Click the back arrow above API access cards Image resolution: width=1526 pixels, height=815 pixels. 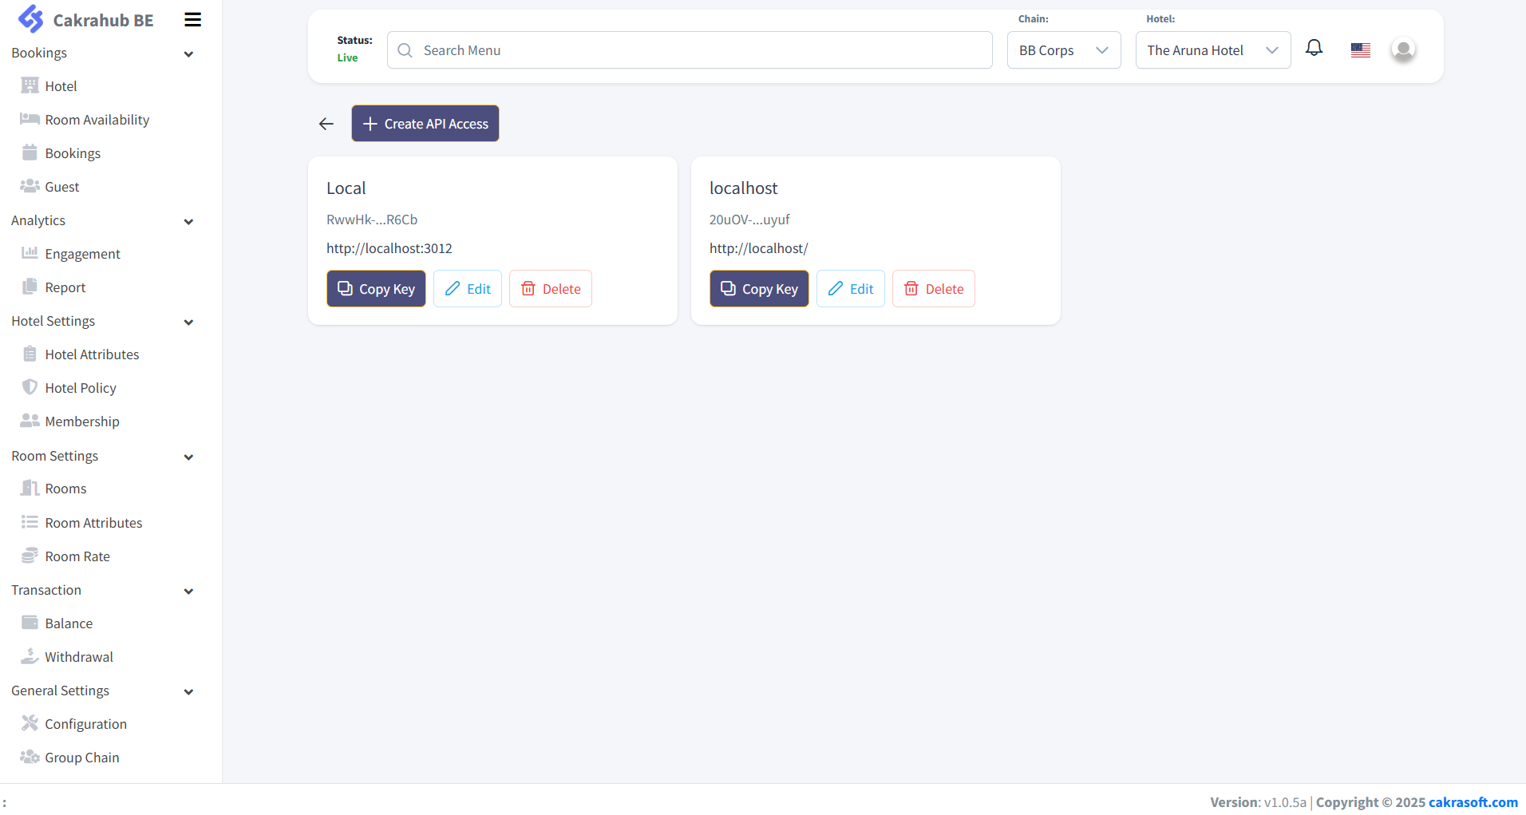(x=326, y=124)
